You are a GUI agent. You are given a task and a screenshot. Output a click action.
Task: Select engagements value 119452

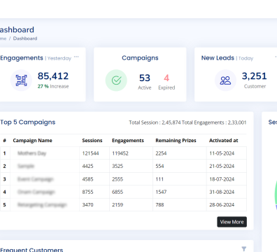[120, 153]
